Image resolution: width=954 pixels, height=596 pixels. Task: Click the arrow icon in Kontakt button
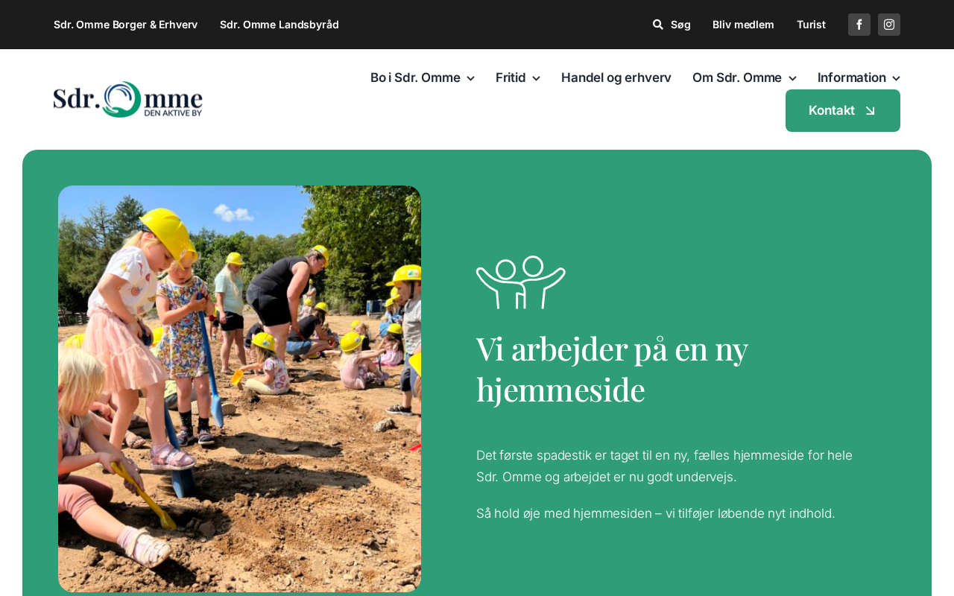[870, 111]
